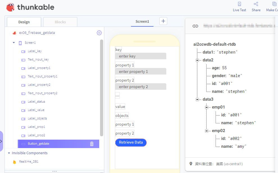Click the --- status label in preview
The height and width of the screenshot is (173, 278).
point(117,96)
